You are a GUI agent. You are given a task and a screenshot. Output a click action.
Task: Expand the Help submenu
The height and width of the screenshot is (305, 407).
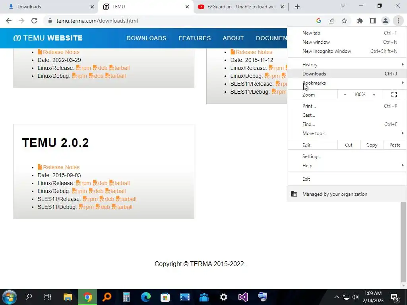347,166
